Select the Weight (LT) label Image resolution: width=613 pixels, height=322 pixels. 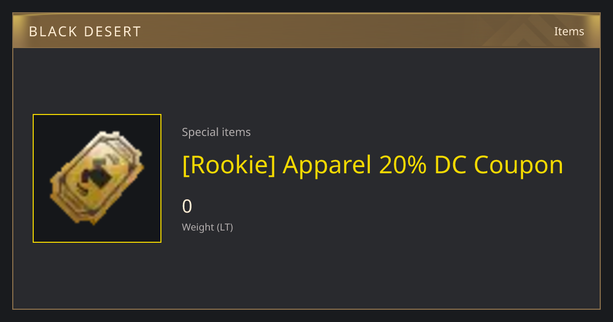[207, 227]
